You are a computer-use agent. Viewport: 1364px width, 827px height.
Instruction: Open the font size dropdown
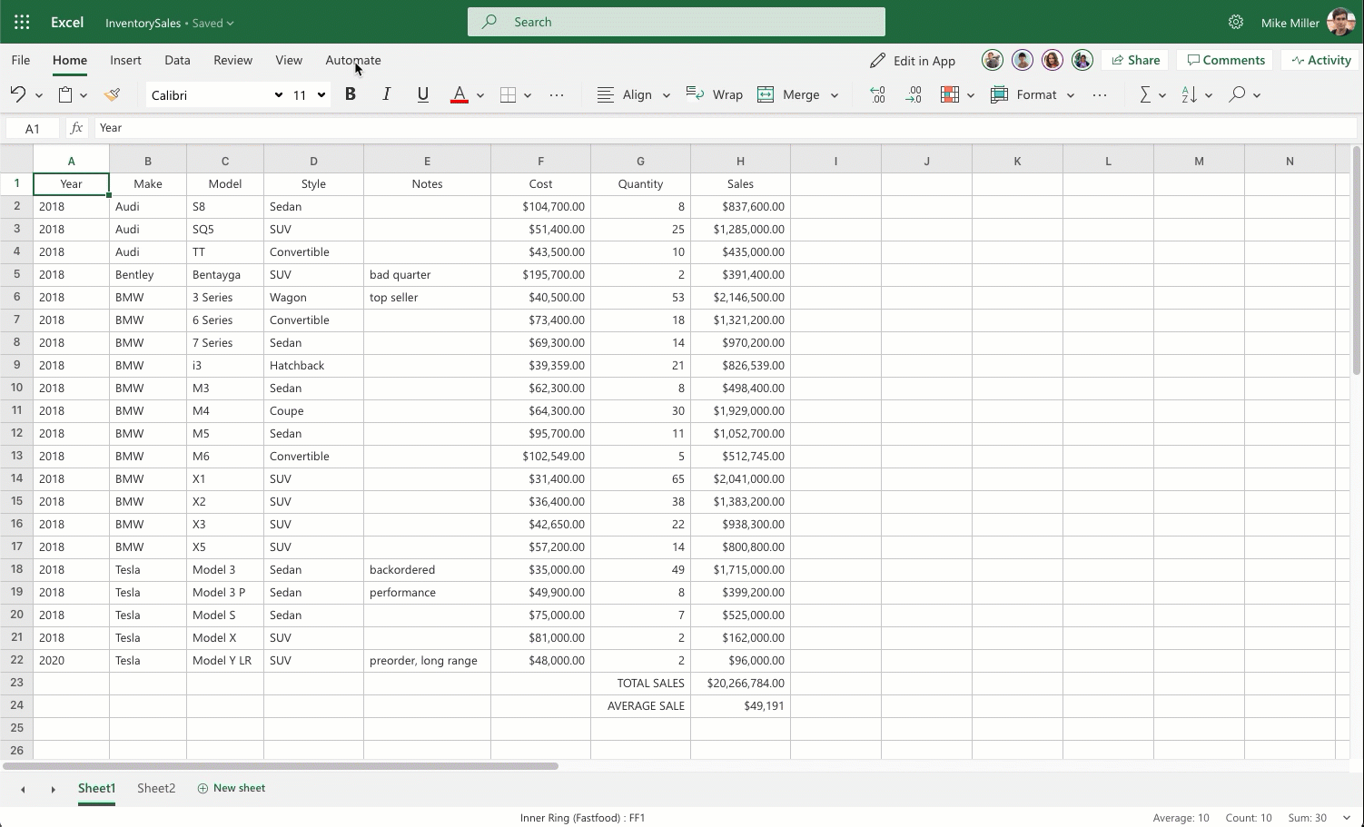(321, 94)
